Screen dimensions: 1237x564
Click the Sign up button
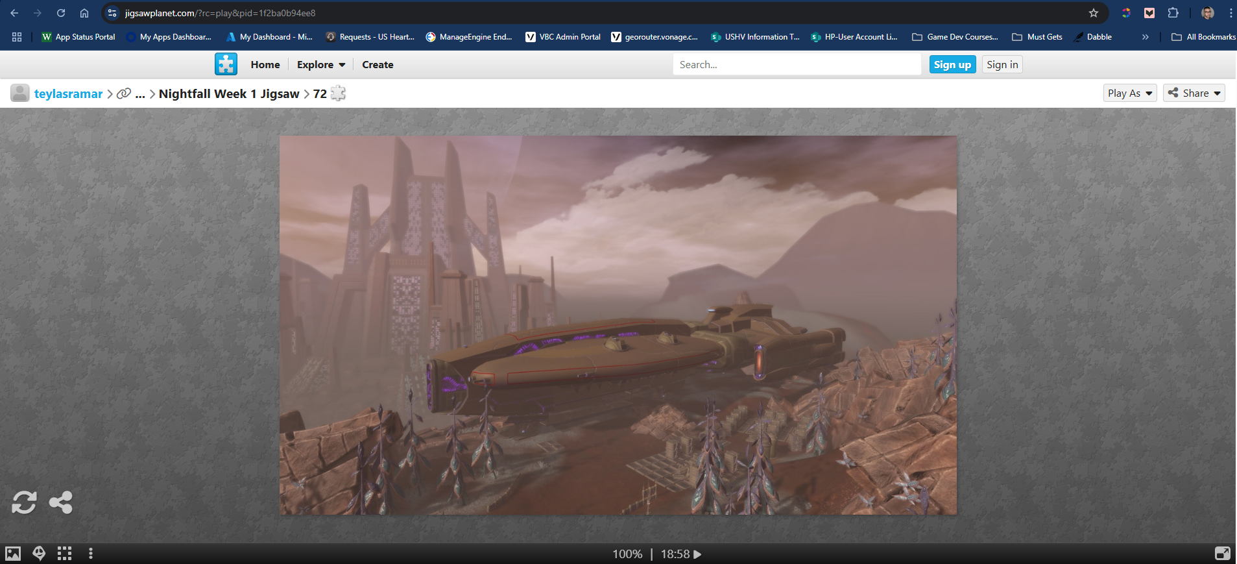pos(952,64)
